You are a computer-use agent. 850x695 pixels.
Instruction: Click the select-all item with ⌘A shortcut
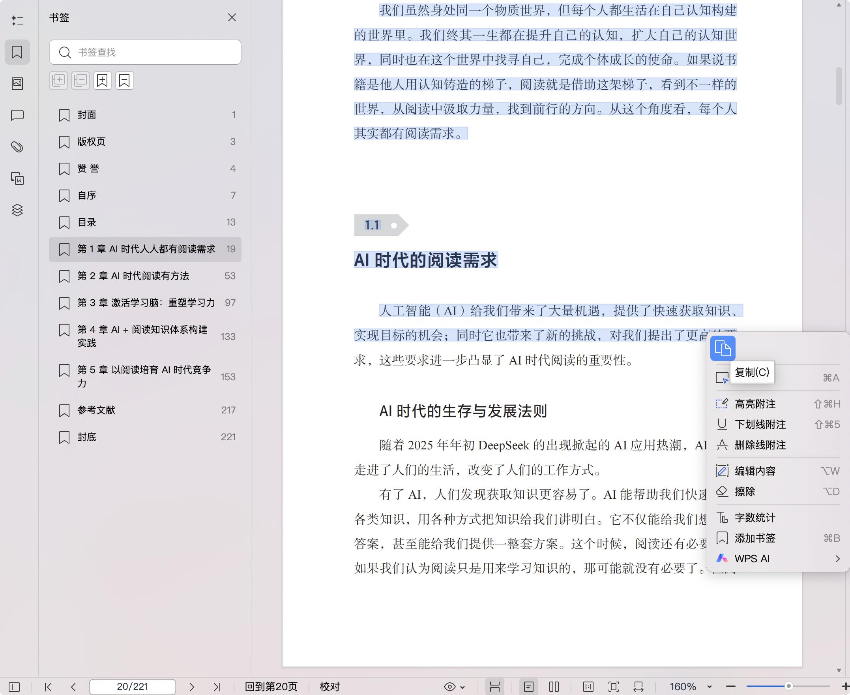(778, 378)
